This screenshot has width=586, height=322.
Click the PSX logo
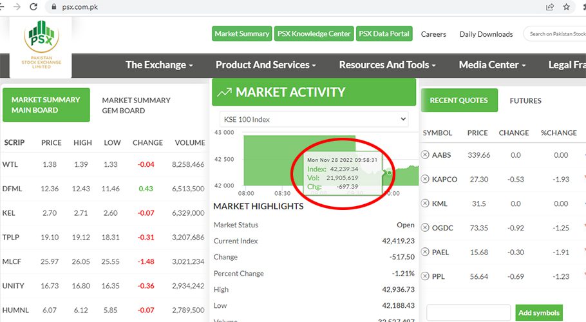click(x=41, y=44)
